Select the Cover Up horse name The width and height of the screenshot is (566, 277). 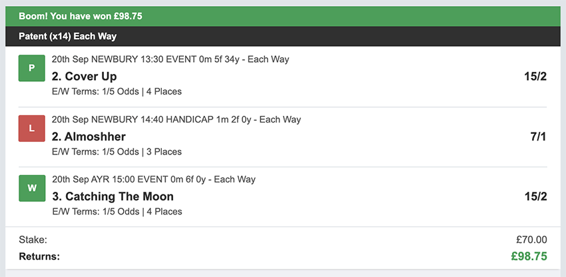(x=84, y=76)
